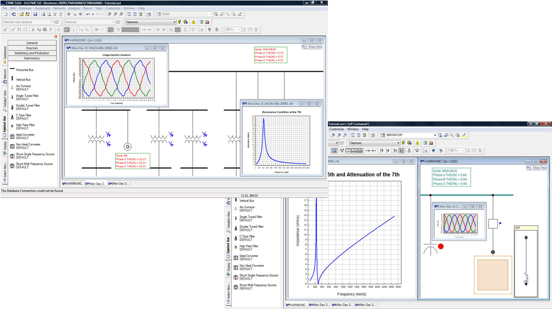Select Arc Furnace symbol in back window symbol bar
552x309 pixels.
tap(21, 88)
